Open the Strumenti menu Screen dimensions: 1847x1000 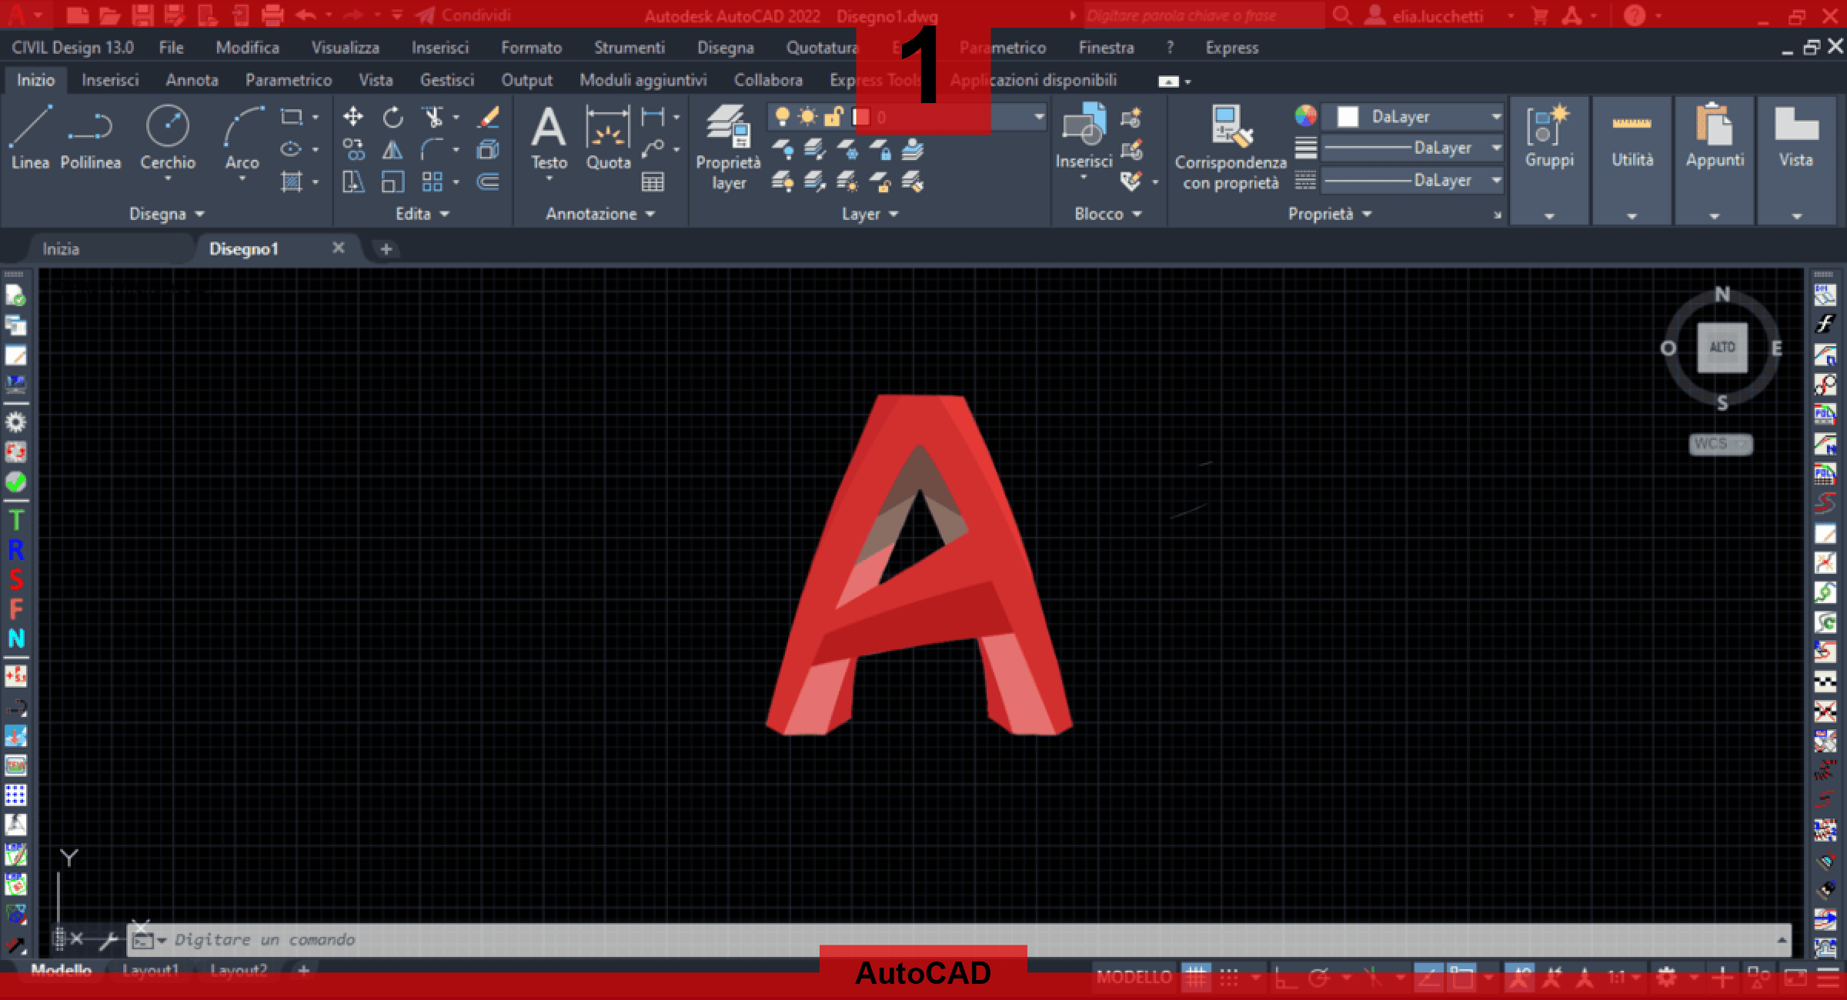629,48
